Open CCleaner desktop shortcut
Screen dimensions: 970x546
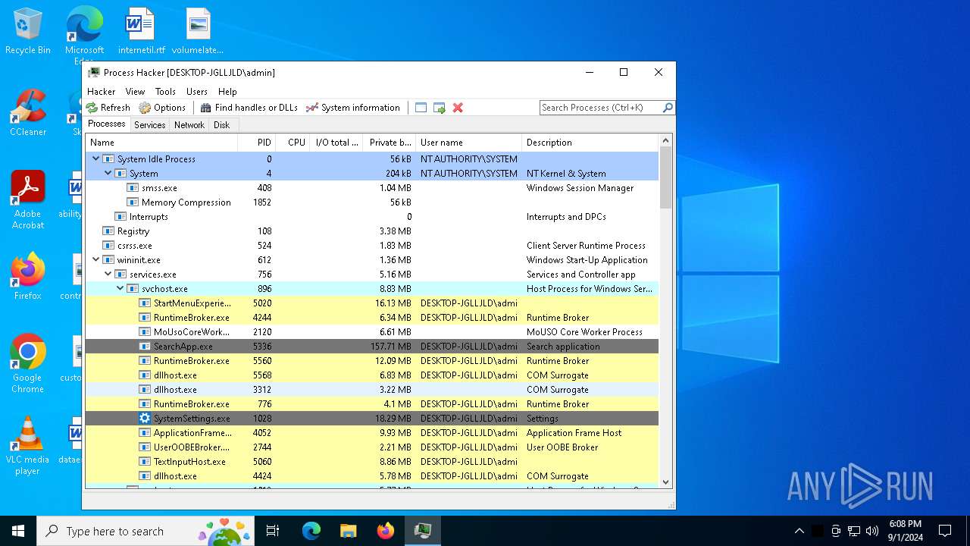(x=28, y=114)
